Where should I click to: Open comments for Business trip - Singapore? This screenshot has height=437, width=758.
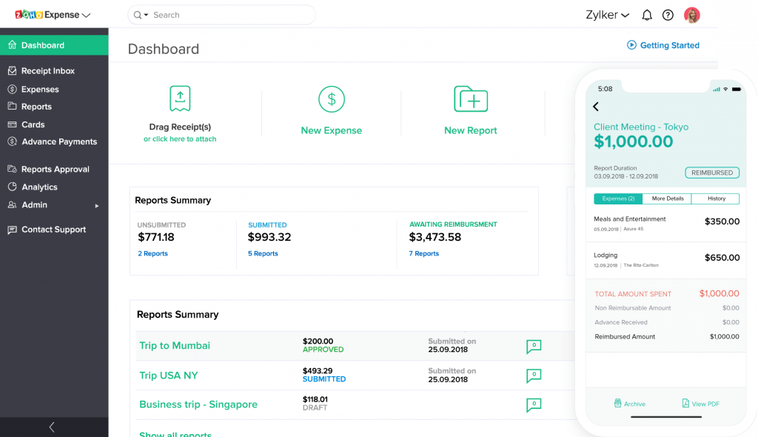tap(534, 404)
